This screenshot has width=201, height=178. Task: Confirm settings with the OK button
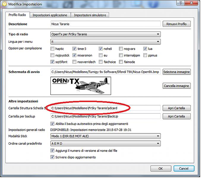click(x=160, y=169)
